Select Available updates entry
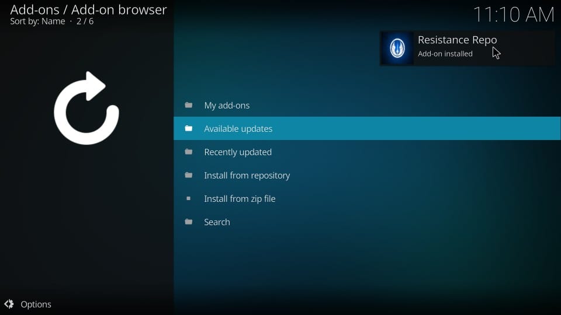Viewport: 561px width, 315px height. (x=367, y=128)
